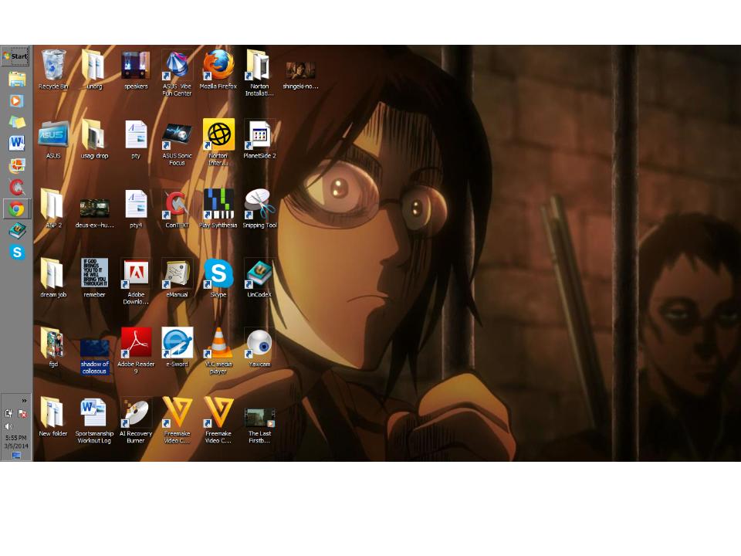This screenshot has width=741, height=556.
Task: Select the deus-ex--hu... image file
Action: pyautogui.click(x=94, y=214)
